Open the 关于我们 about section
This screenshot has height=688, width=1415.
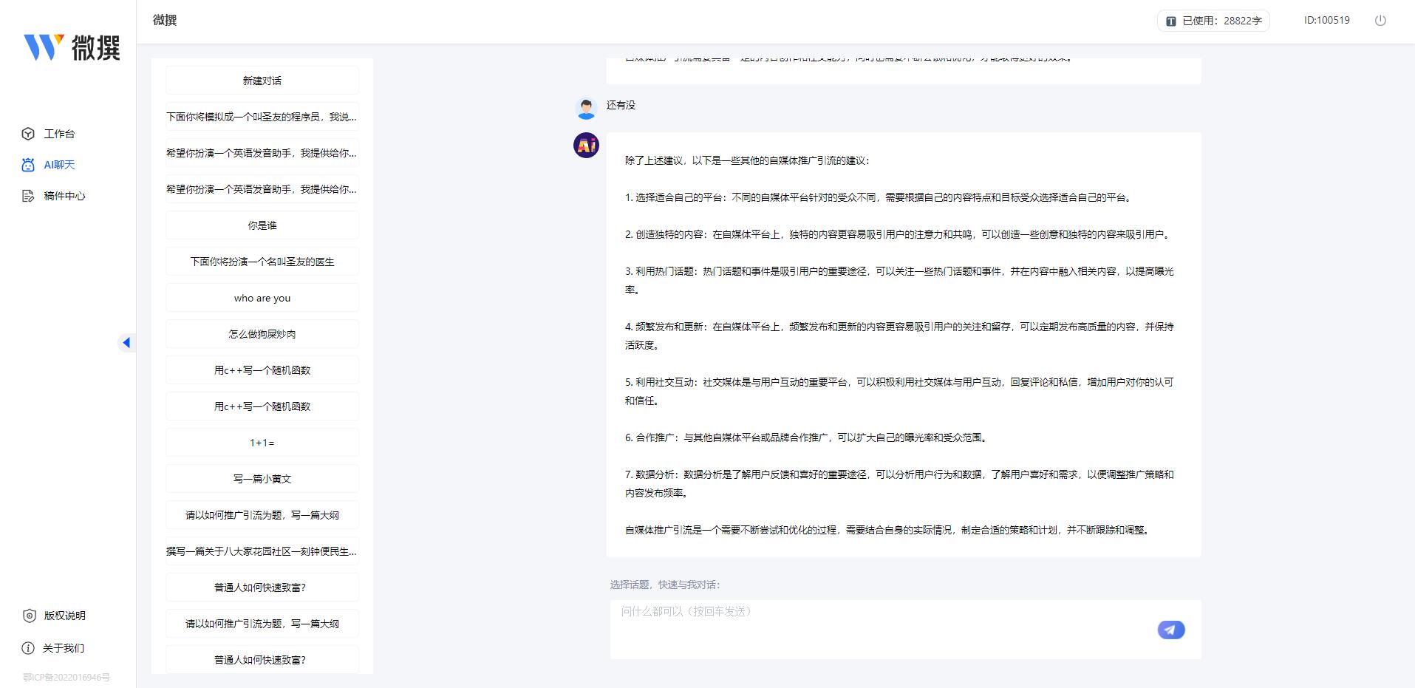pos(64,647)
